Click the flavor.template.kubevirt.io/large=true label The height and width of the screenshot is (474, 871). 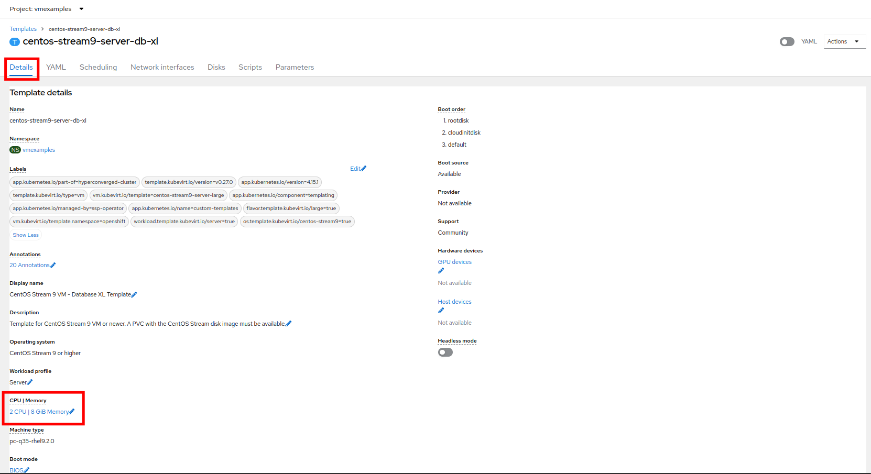pyautogui.click(x=291, y=208)
